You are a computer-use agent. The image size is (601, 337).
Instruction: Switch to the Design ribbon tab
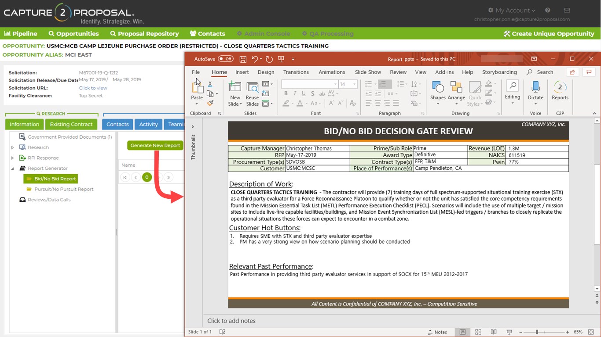click(266, 72)
